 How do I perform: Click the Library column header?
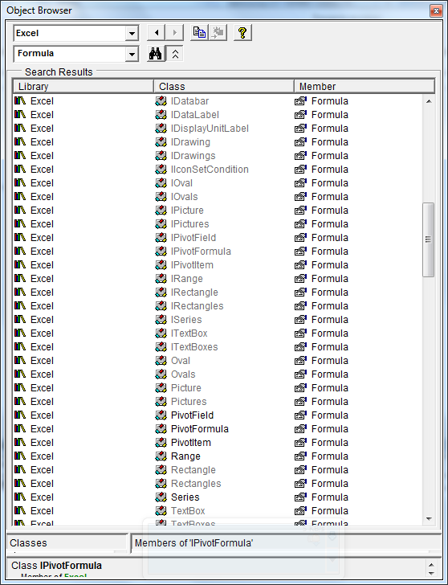tap(83, 86)
